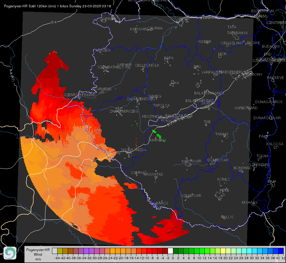
Task: Click the MOHACS city label
Action: click(x=249, y=203)
